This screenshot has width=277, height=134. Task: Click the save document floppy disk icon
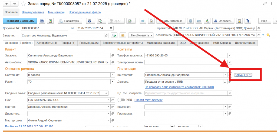coord(42,21)
